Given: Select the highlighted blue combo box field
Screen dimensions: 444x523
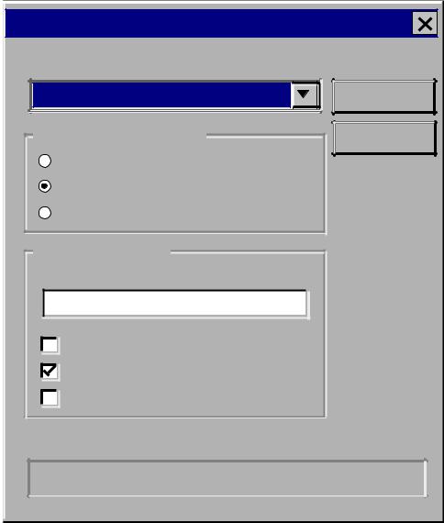Looking at the screenshot, I should (x=161, y=95).
